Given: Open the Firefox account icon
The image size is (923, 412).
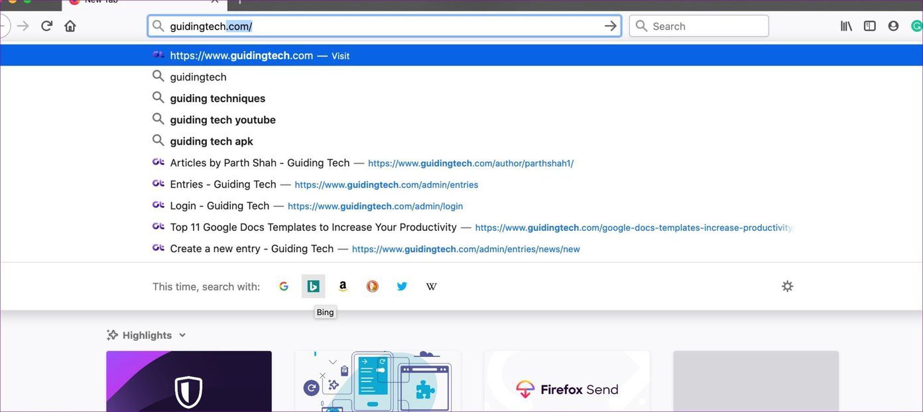Looking at the screenshot, I should click(893, 26).
